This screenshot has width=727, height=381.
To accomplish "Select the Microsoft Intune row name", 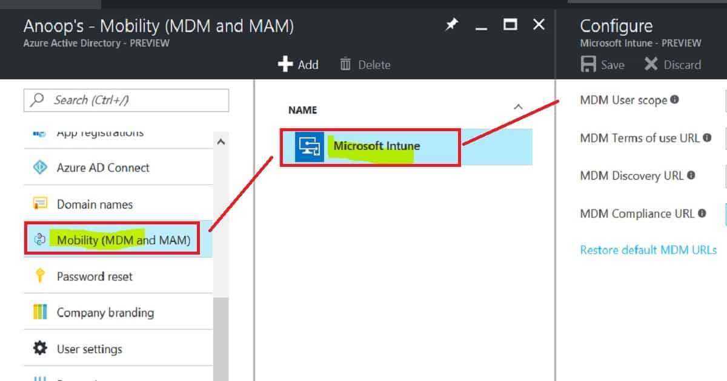I will click(376, 146).
